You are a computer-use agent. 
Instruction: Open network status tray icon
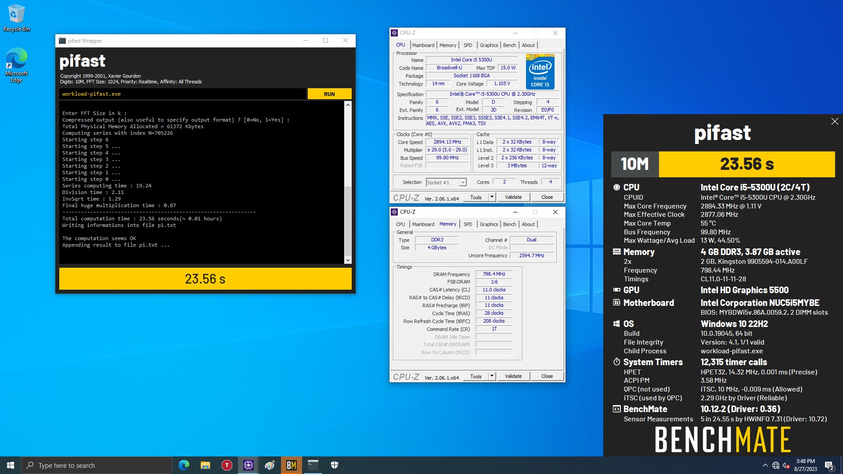[x=776, y=465]
